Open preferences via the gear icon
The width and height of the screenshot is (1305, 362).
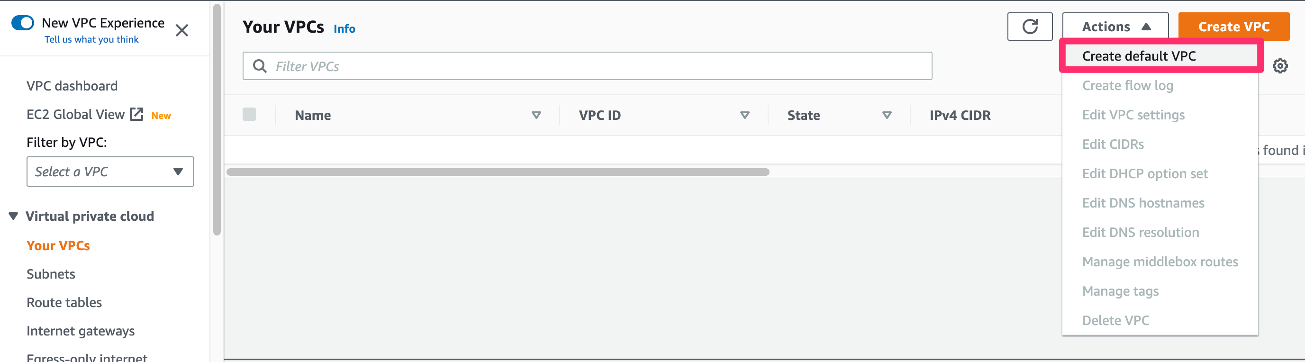[1281, 65]
